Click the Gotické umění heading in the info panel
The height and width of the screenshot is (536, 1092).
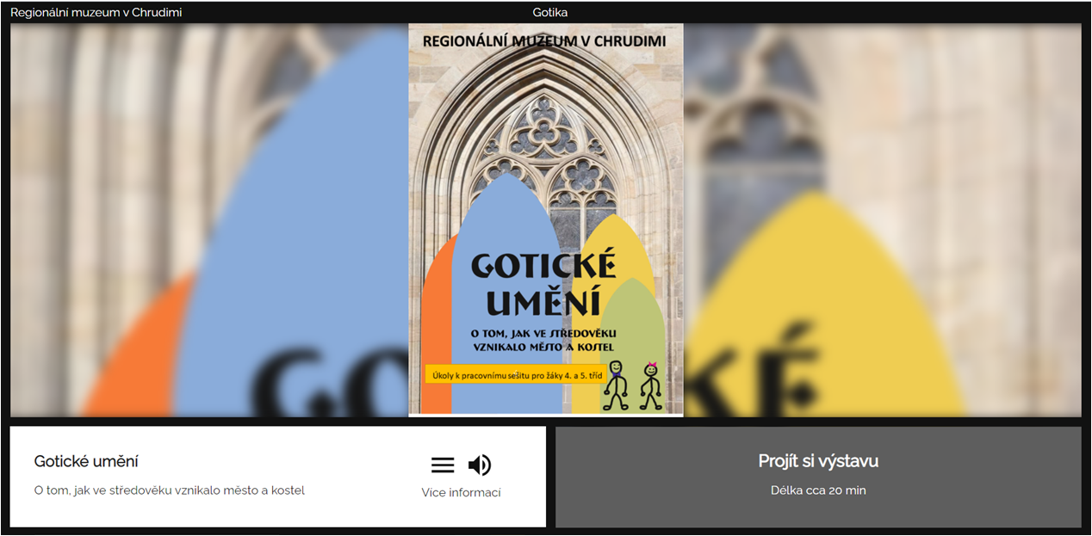86,462
